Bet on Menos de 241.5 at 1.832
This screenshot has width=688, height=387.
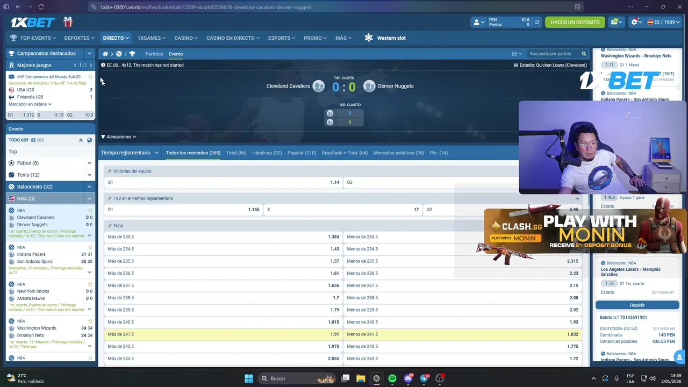tap(463, 334)
